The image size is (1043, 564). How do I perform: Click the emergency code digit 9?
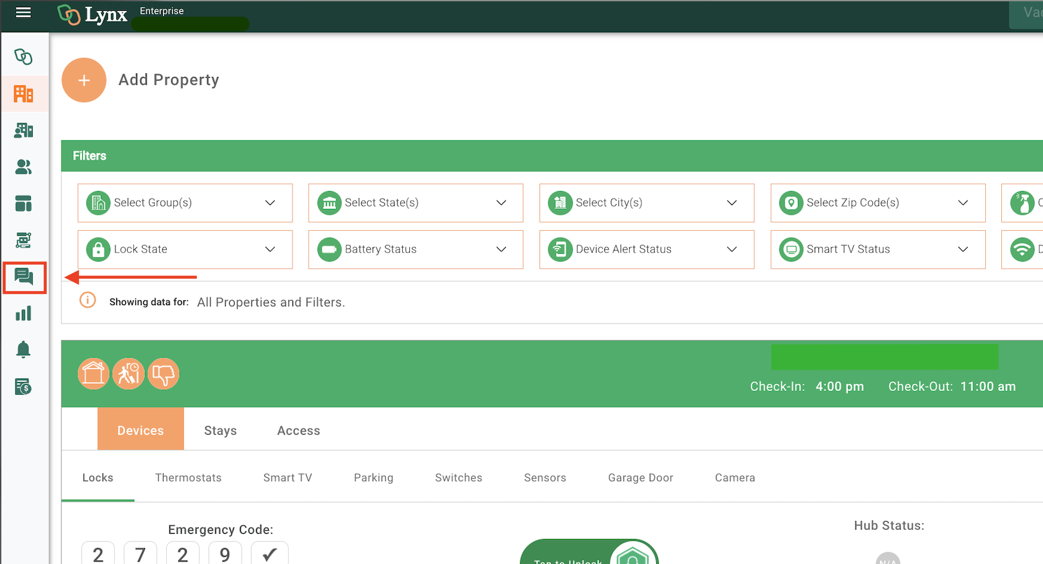coord(225,554)
